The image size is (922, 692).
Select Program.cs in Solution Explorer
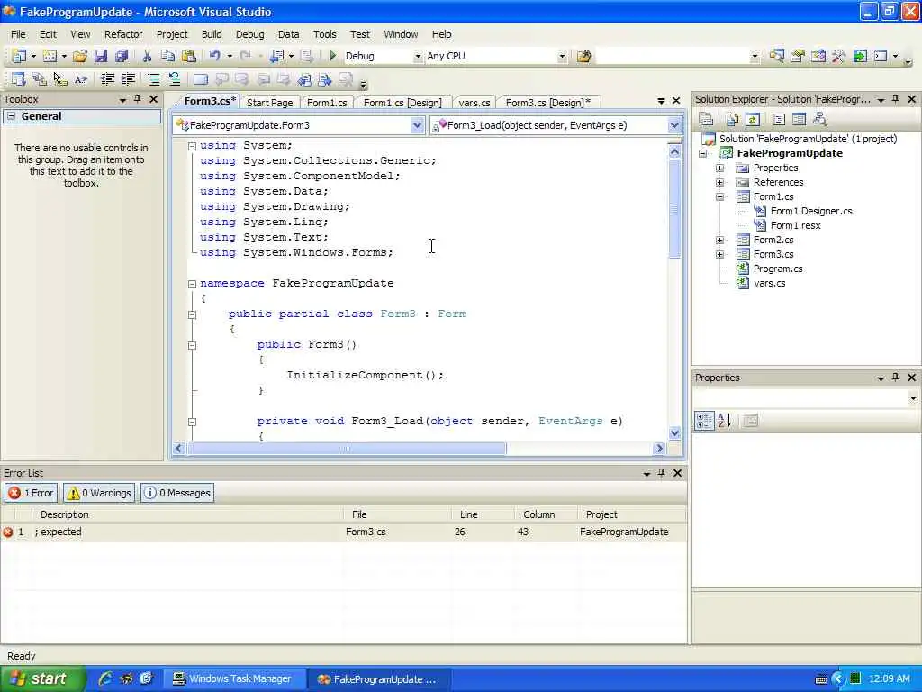[778, 269]
